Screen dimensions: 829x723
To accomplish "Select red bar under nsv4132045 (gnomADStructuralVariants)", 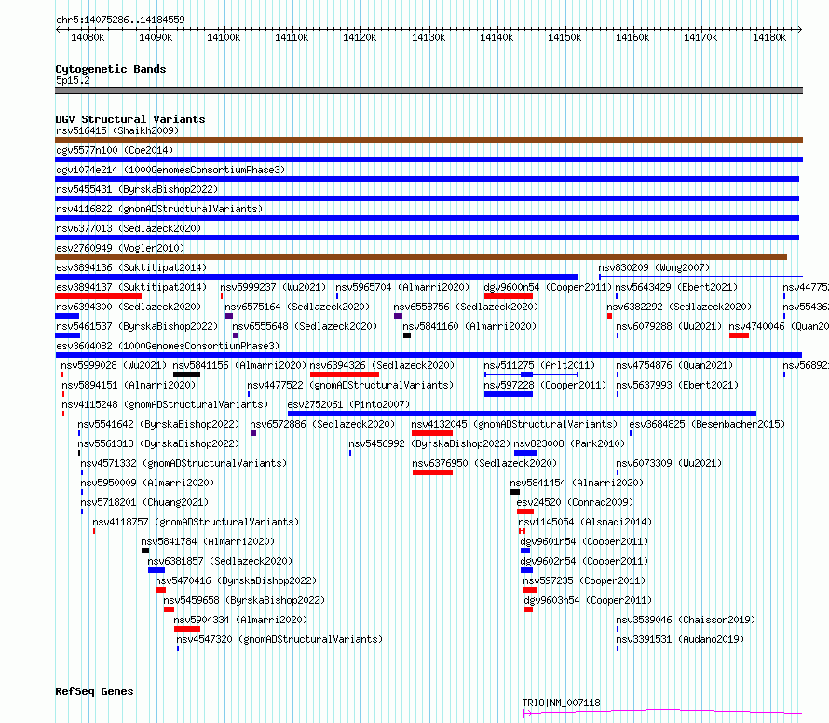I will coord(432,433).
